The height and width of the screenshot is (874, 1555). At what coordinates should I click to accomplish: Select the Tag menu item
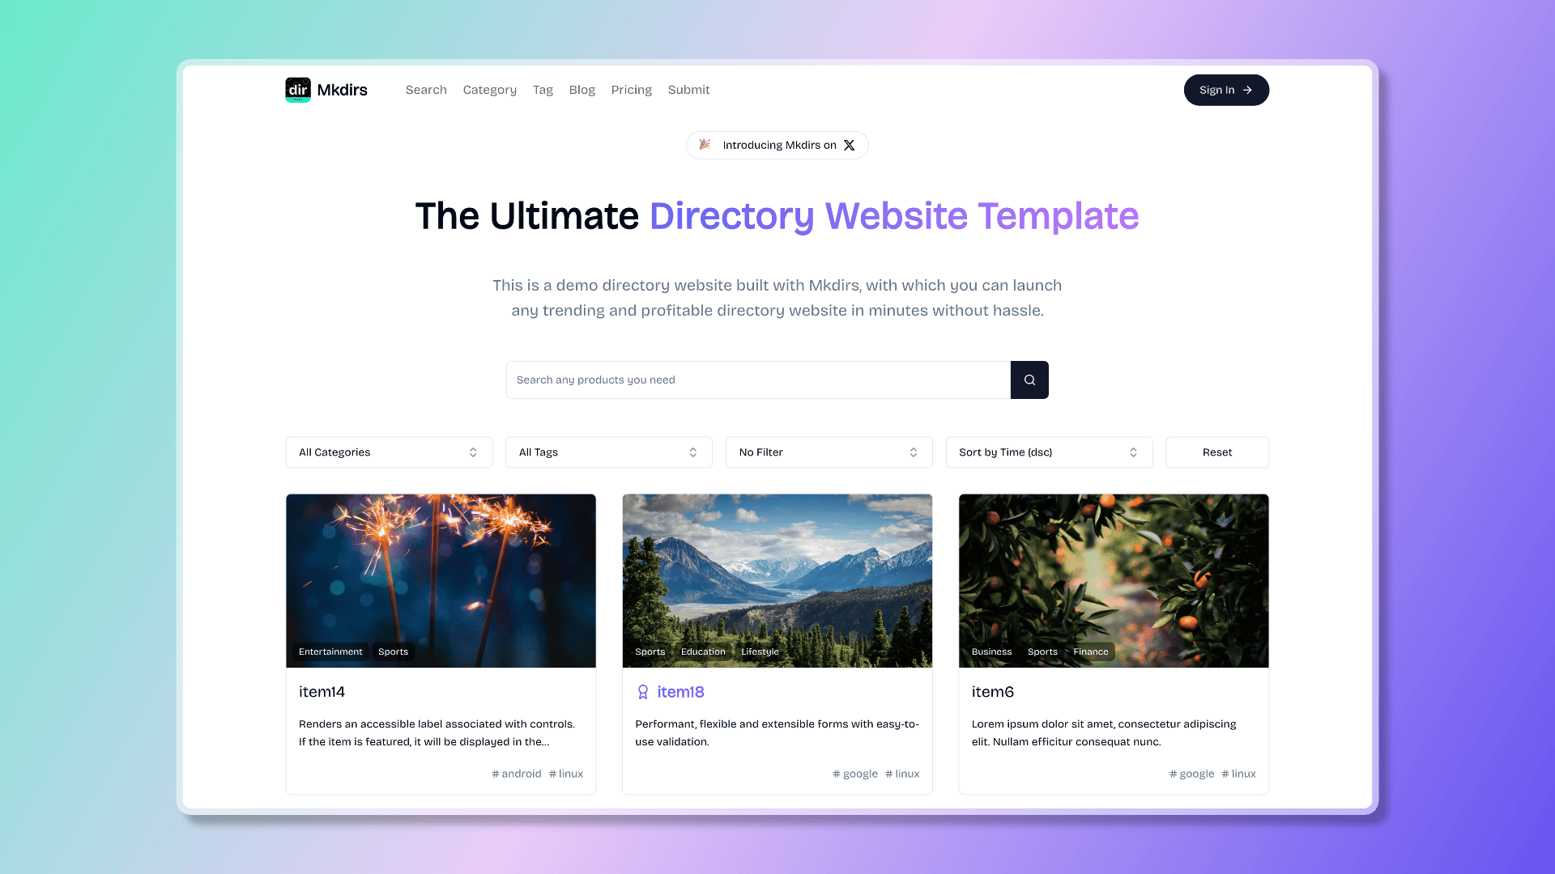[x=543, y=90]
